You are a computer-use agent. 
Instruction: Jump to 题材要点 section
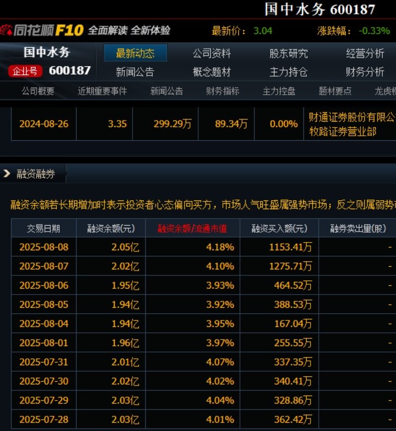click(x=335, y=91)
